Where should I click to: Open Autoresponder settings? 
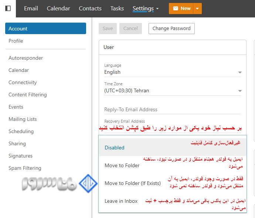click(26, 58)
